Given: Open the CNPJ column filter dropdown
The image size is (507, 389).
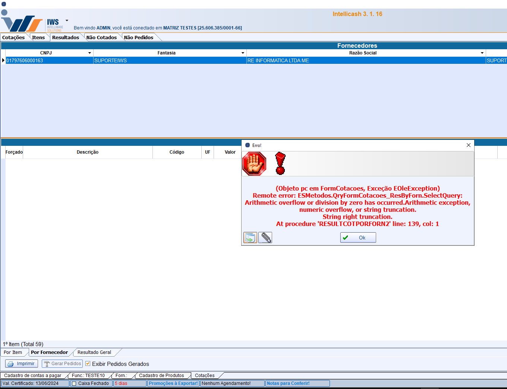Looking at the screenshot, I should (89, 53).
